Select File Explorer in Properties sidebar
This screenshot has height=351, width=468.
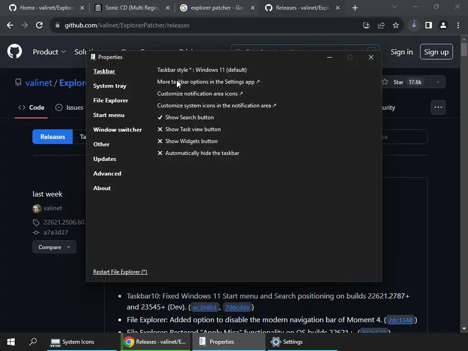111,100
